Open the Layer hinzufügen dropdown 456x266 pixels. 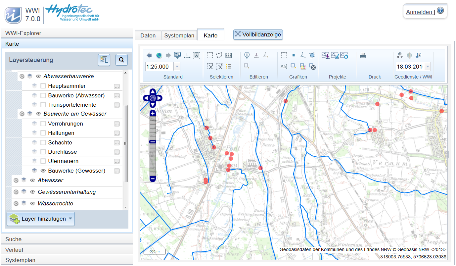tap(41, 219)
